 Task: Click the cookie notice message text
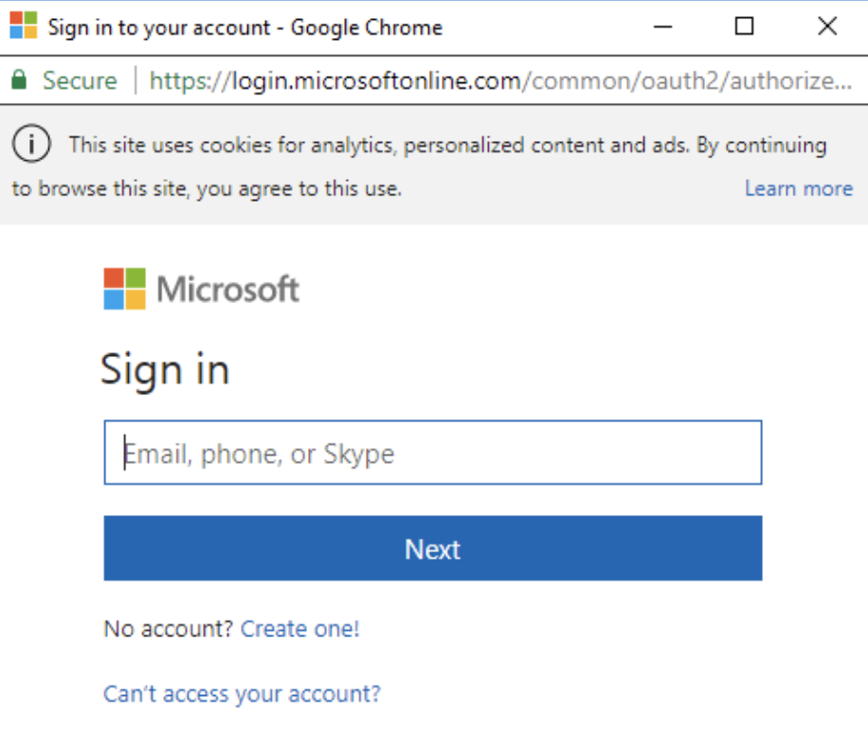point(445,146)
